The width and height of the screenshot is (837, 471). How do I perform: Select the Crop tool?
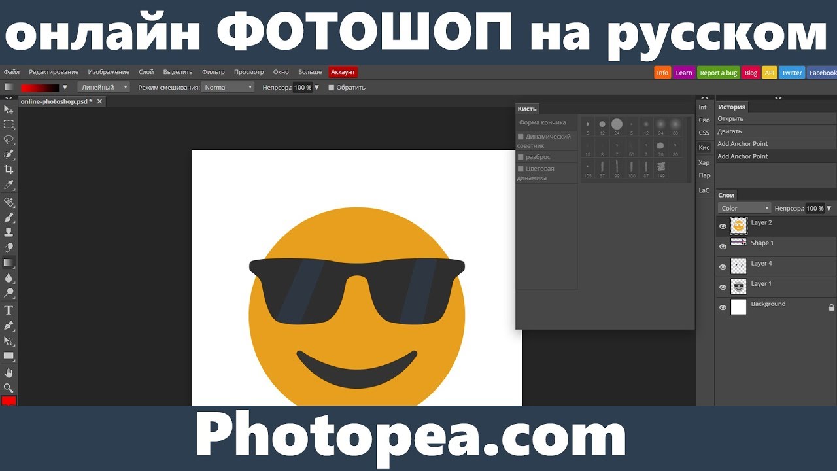pyautogui.click(x=9, y=170)
